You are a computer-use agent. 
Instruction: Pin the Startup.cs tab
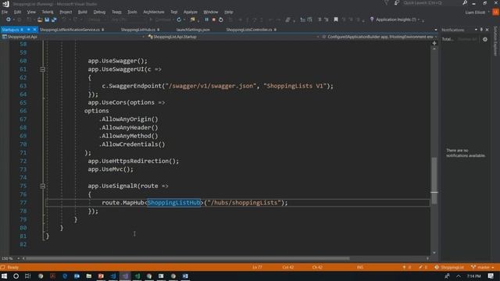(x=28, y=30)
